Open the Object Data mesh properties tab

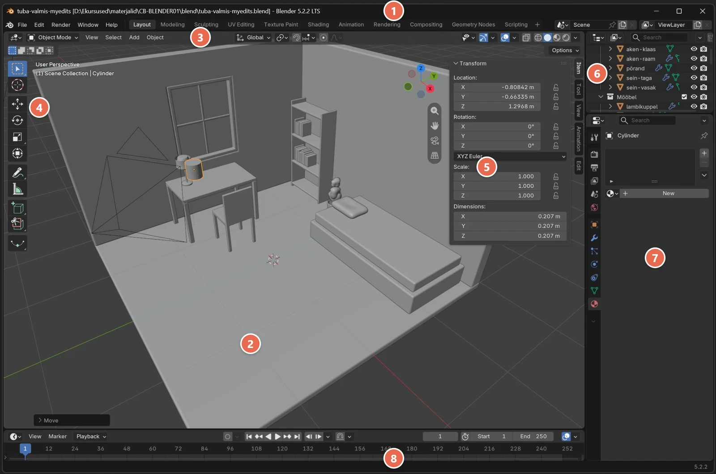pos(594,290)
